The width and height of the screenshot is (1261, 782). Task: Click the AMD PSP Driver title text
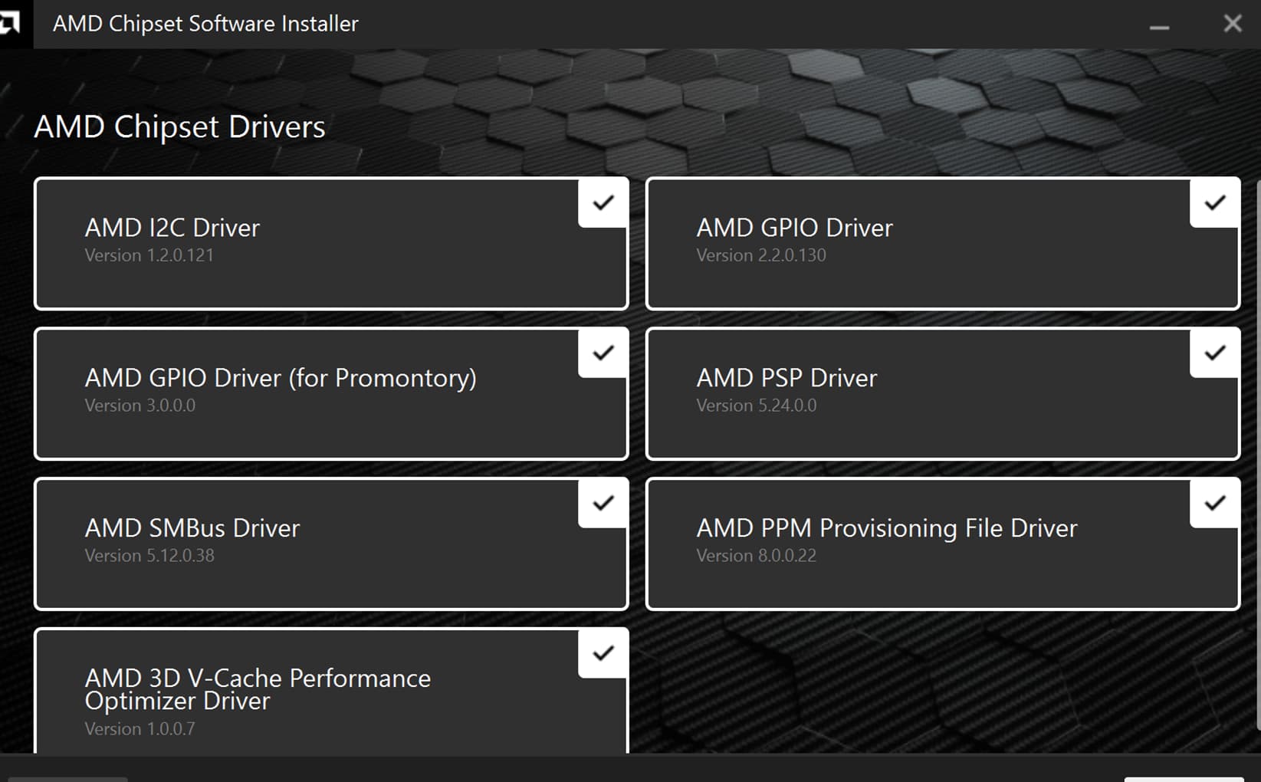click(786, 378)
